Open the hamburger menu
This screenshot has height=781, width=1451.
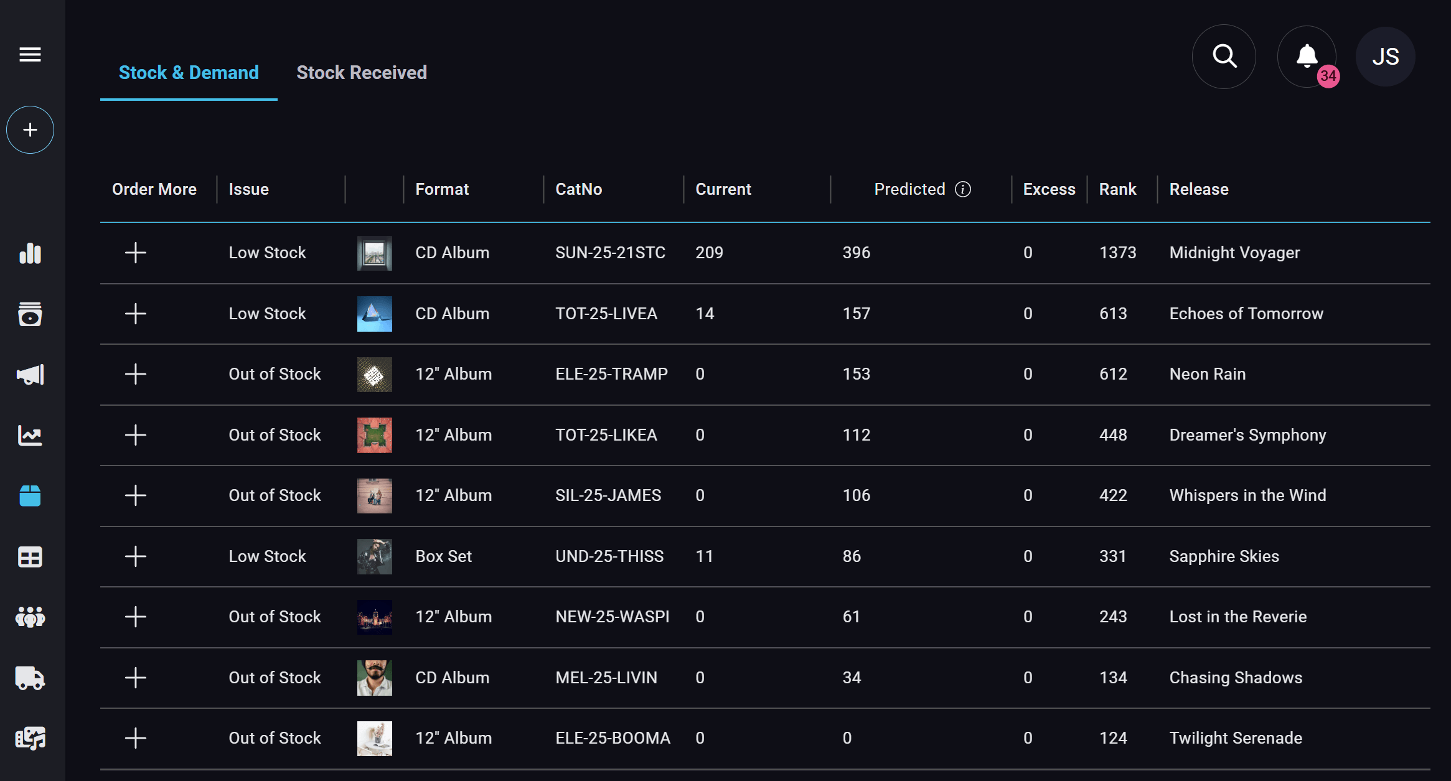coord(30,55)
